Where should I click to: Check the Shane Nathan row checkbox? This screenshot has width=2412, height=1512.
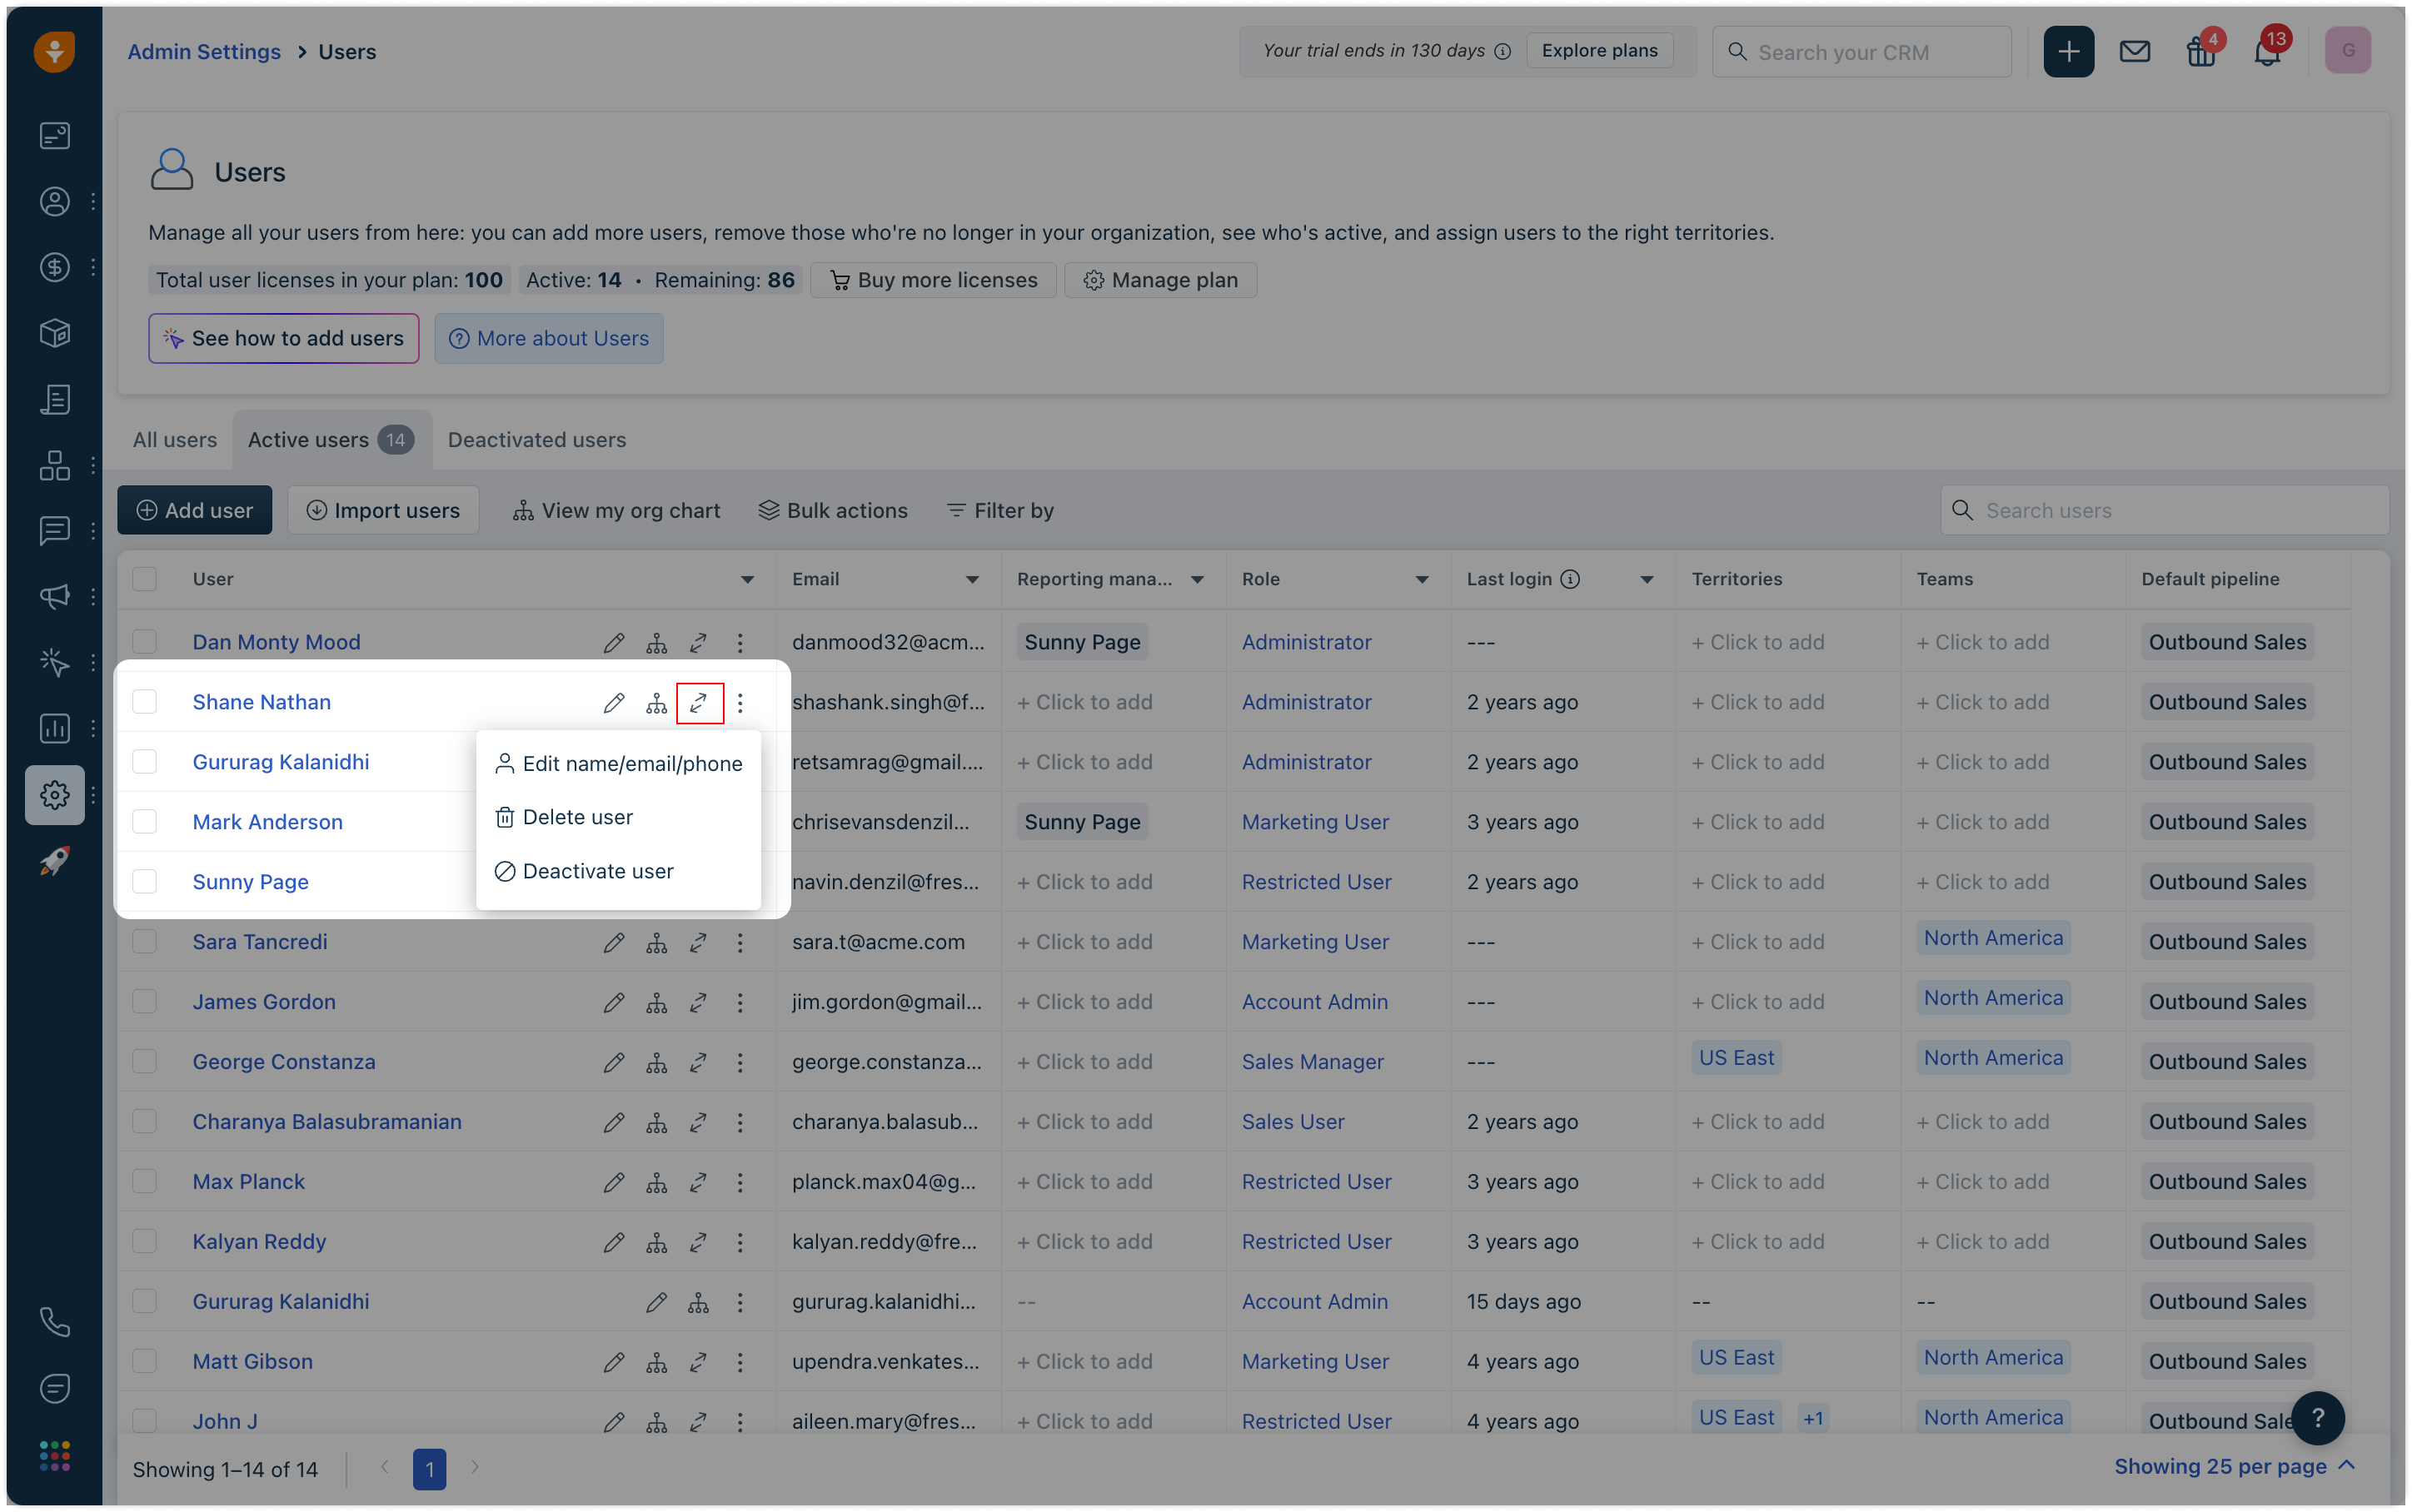coord(145,702)
